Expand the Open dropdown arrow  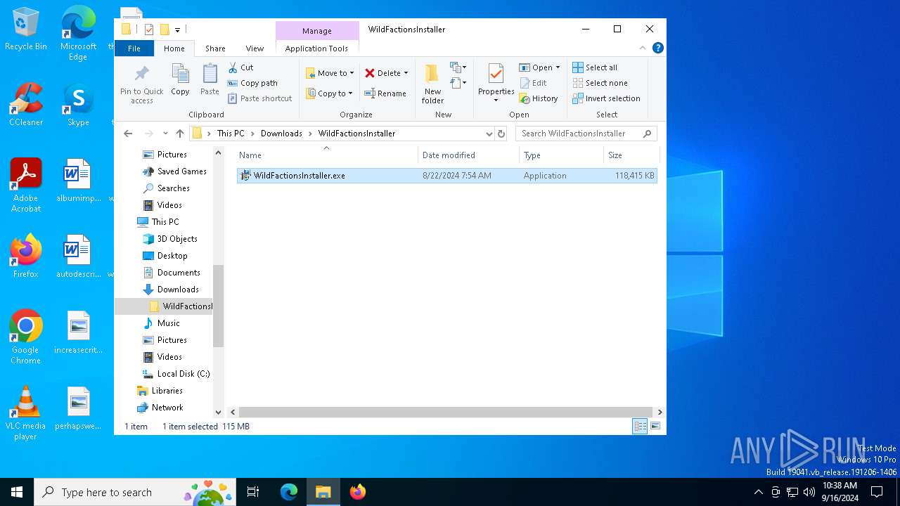tap(558, 67)
